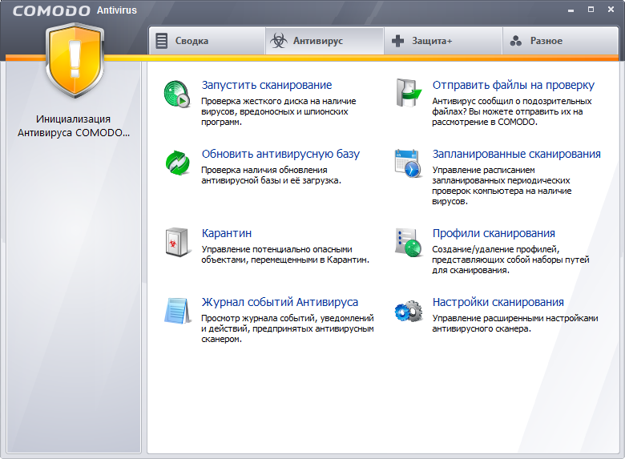Open Запланированные сканирования link
The image size is (625, 459).
click(x=517, y=154)
